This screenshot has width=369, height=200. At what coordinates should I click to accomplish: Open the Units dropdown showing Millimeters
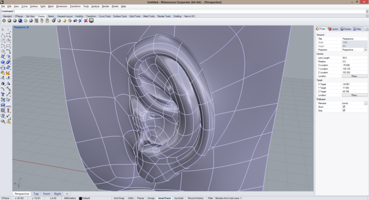(70, 198)
